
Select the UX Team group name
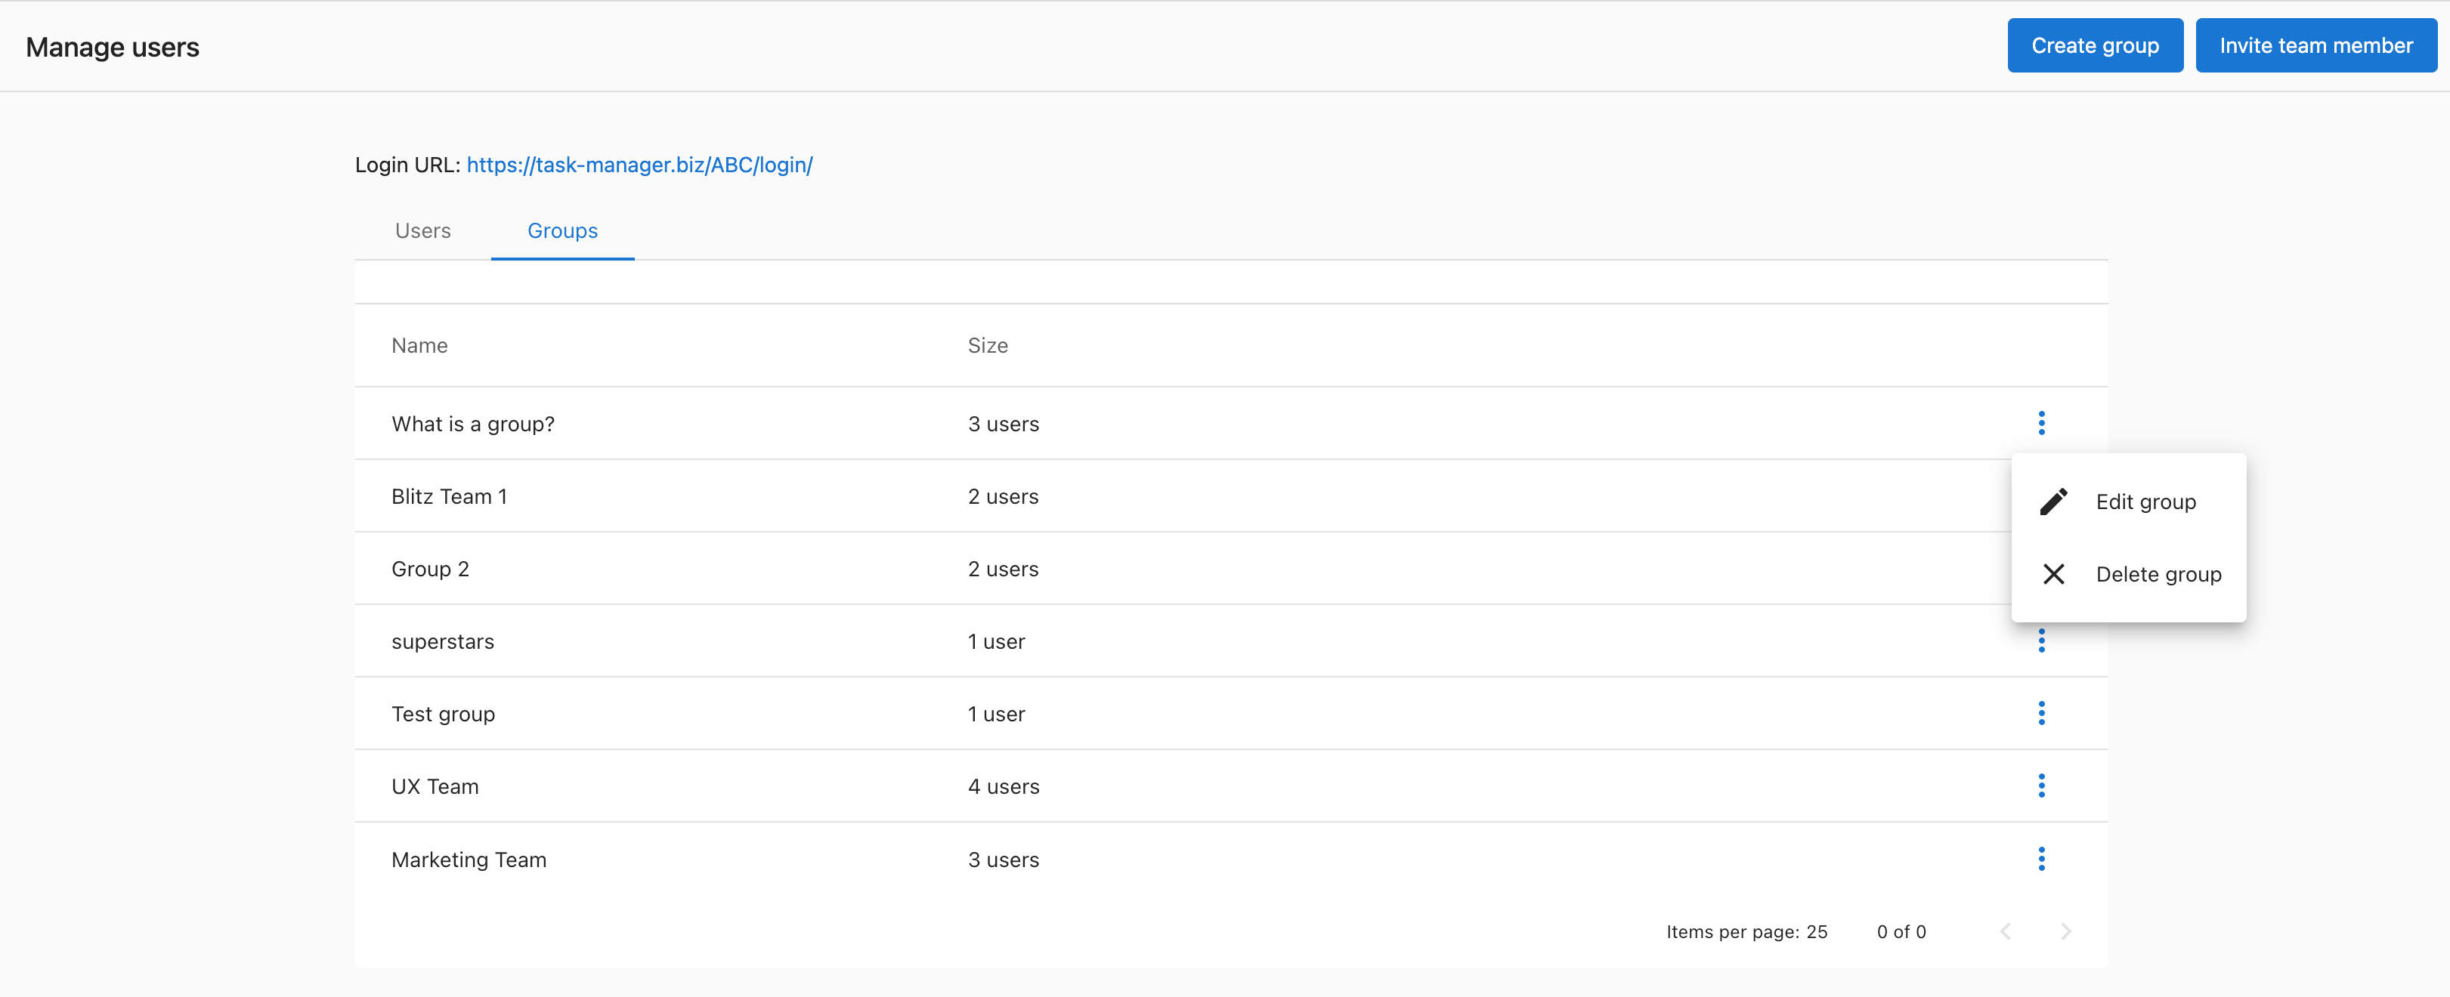(435, 787)
